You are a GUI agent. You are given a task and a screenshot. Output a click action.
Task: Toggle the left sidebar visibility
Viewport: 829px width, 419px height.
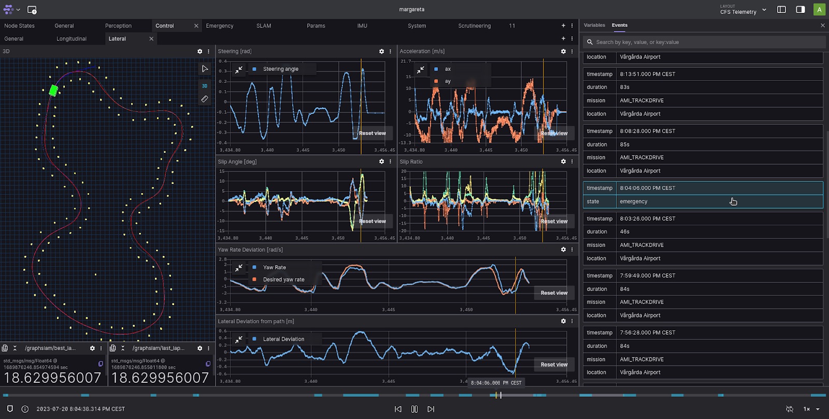tap(781, 9)
